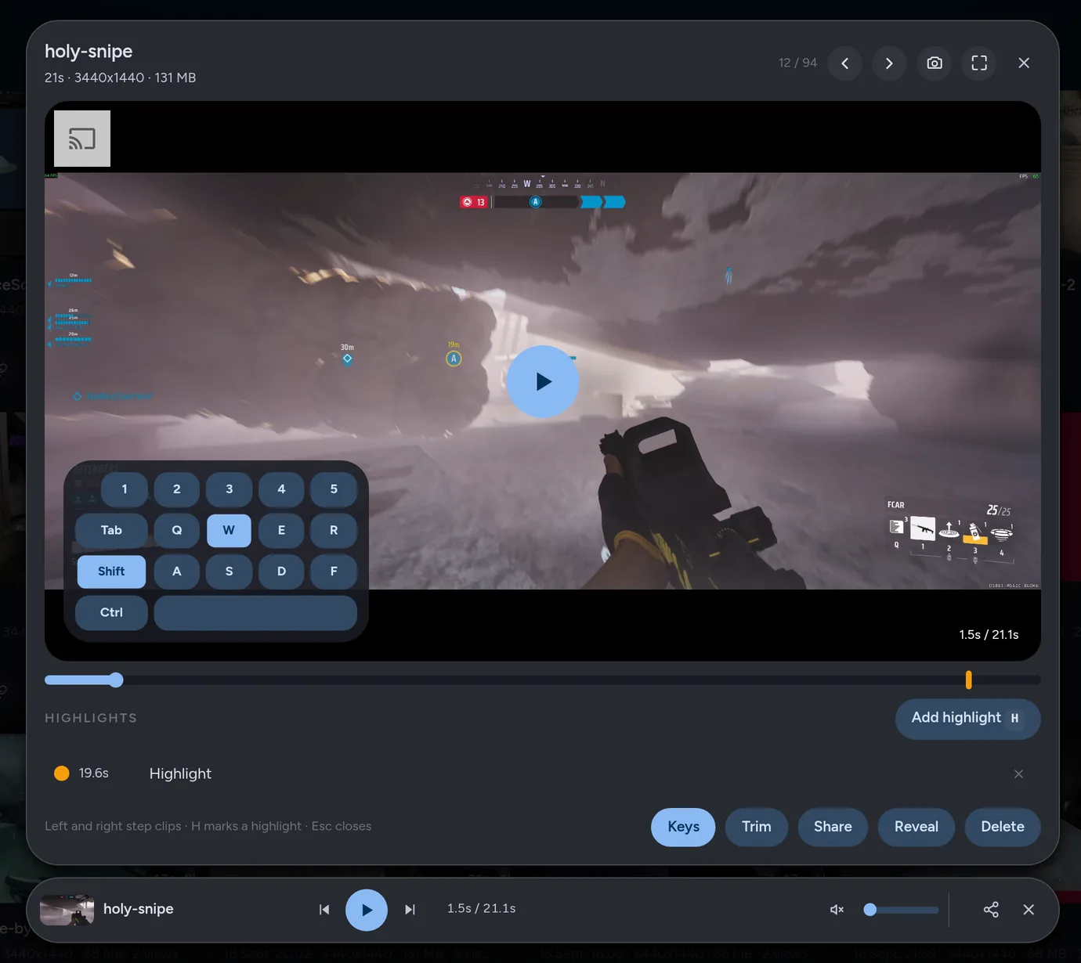Unmute audio with the speaker icon
The width and height of the screenshot is (1081, 963).
click(x=837, y=910)
